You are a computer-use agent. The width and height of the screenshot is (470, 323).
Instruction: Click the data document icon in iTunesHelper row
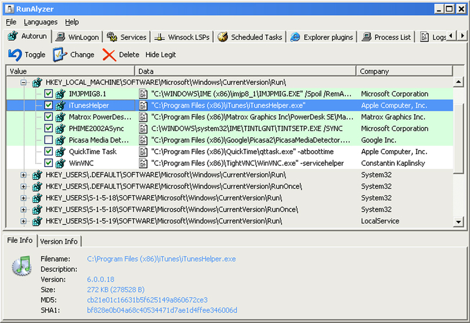coord(143,106)
